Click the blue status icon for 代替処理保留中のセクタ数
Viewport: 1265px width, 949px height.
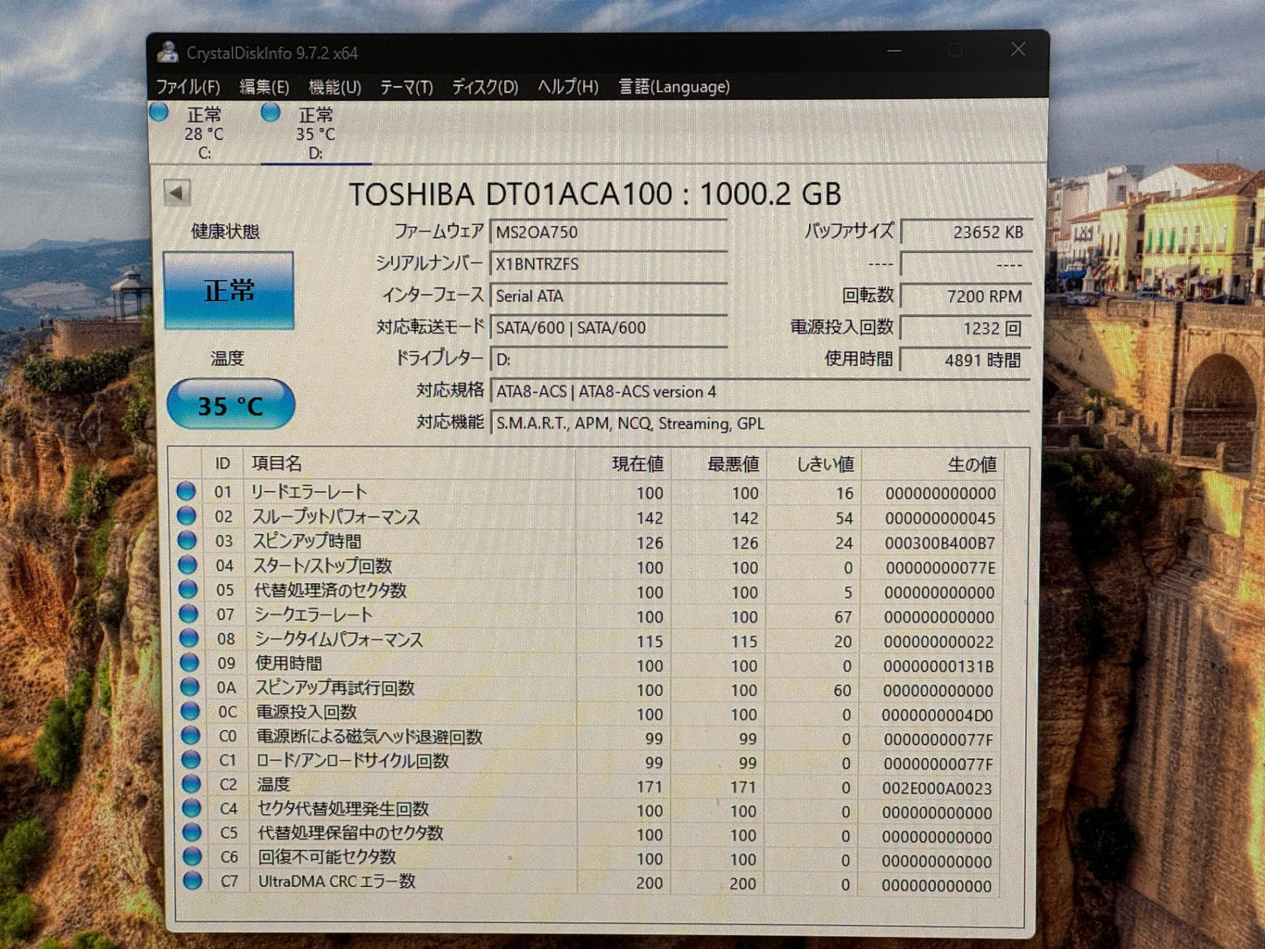pos(192,833)
